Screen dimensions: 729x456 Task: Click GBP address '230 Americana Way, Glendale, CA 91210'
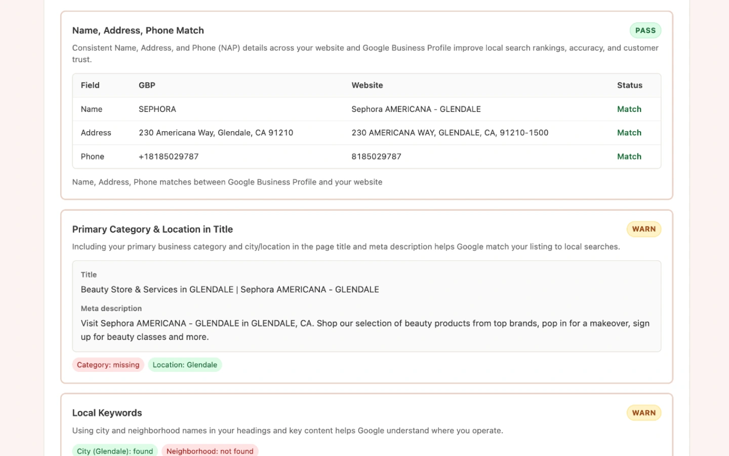click(216, 133)
